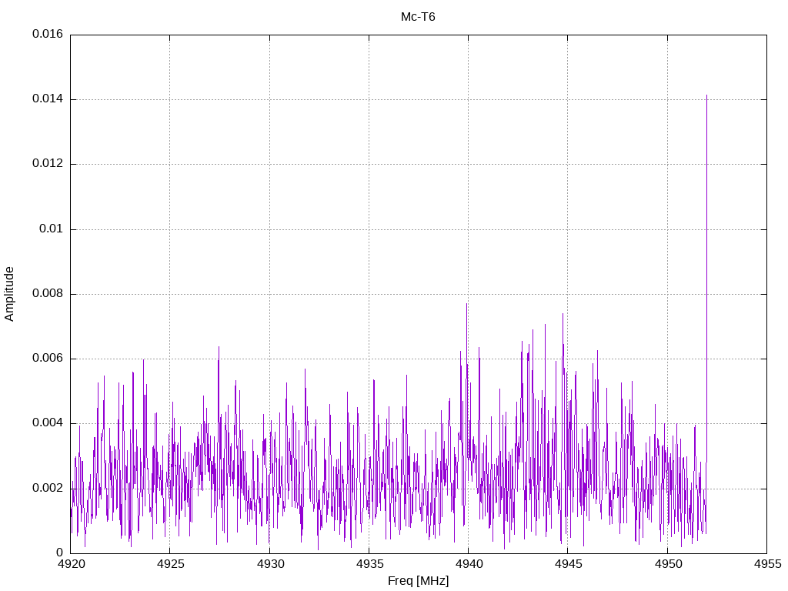This screenshot has height=591, width=788.
Task: Click the y-axis tick label 0.004
Action: [47, 423]
